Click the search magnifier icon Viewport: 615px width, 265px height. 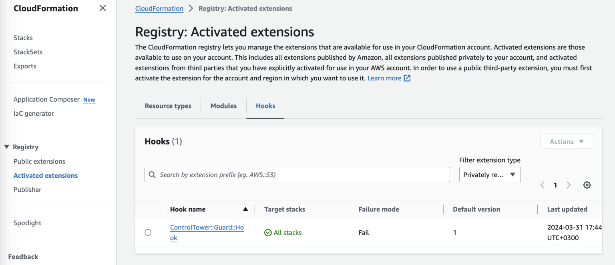click(x=152, y=175)
